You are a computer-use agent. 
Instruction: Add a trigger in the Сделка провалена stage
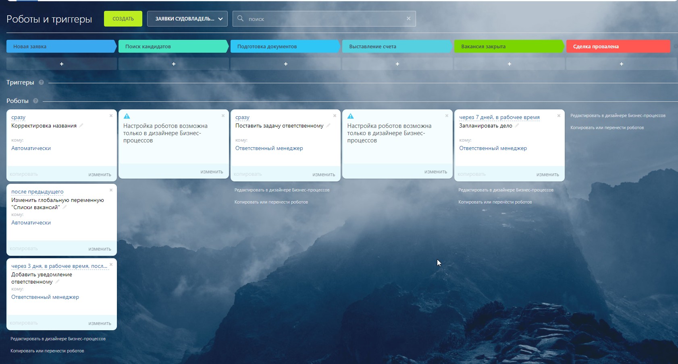coord(622,64)
